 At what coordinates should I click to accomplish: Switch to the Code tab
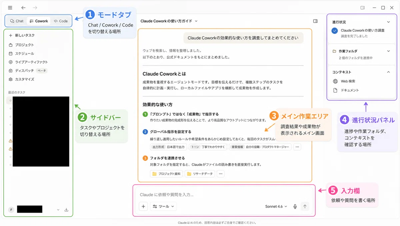click(61, 21)
